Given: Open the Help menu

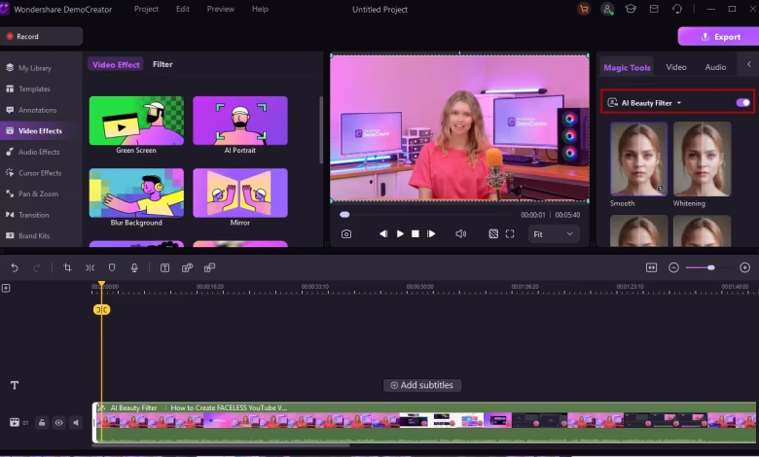Looking at the screenshot, I should (x=260, y=9).
